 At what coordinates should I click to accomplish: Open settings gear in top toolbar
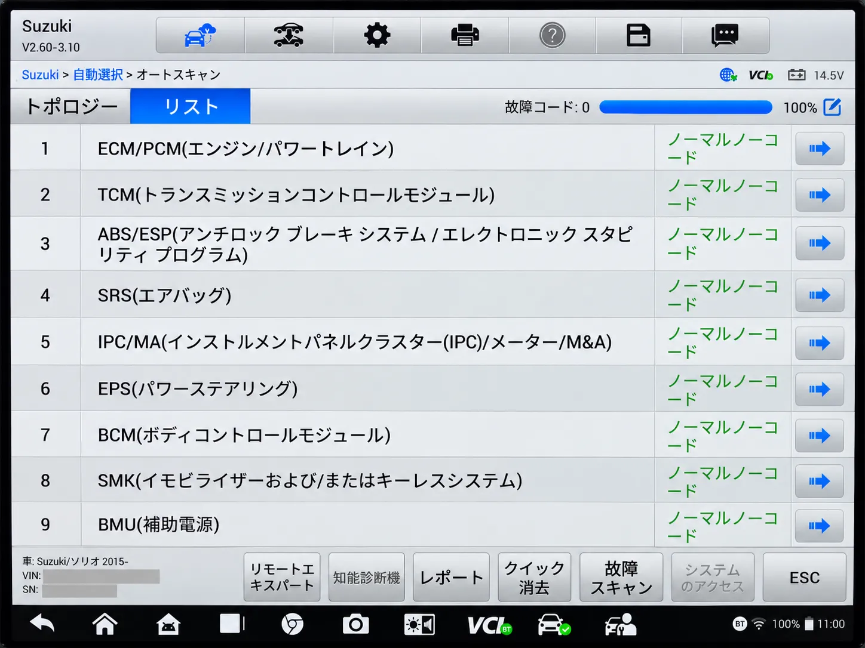(x=377, y=35)
